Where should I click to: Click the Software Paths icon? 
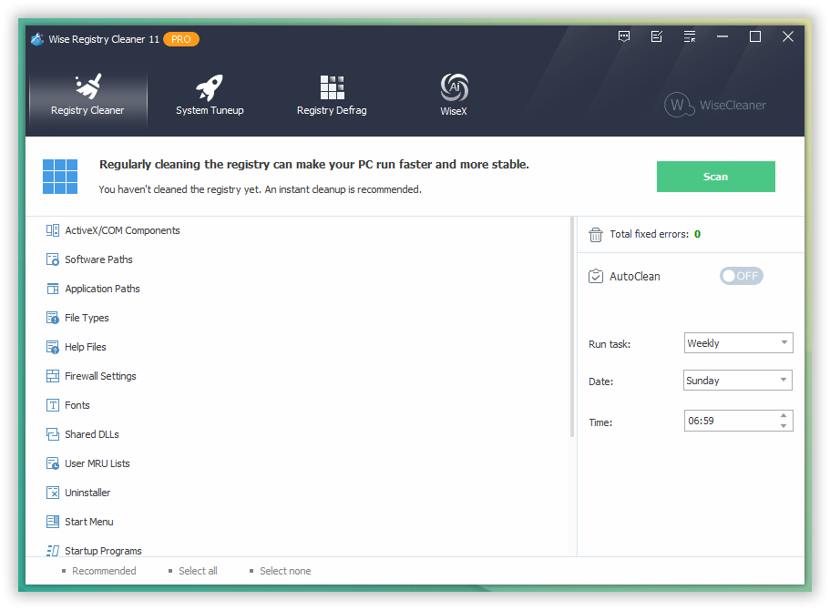click(53, 259)
